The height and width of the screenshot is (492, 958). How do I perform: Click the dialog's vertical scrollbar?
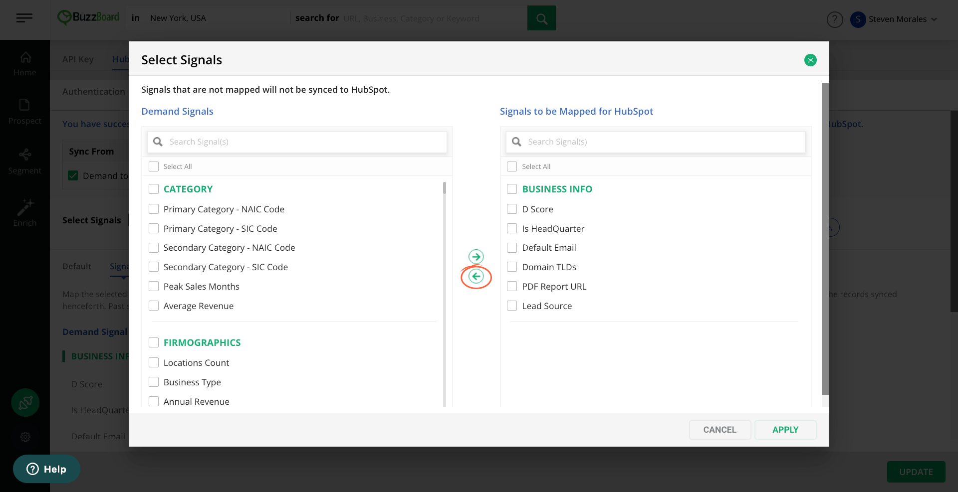click(x=825, y=239)
